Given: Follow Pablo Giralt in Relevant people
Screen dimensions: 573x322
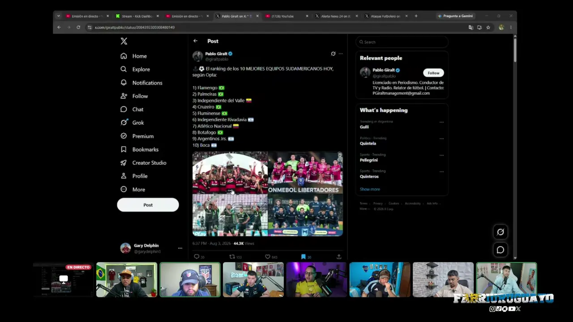Looking at the screenshot, I should 433,73.
